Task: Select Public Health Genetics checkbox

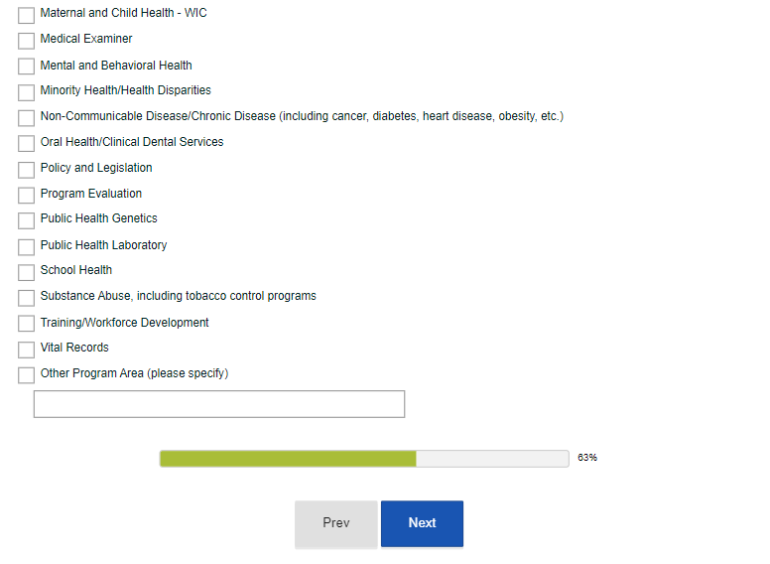Action: point(26,220)
